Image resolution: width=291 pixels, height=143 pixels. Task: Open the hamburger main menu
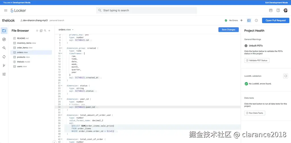(x=6, y=10)
